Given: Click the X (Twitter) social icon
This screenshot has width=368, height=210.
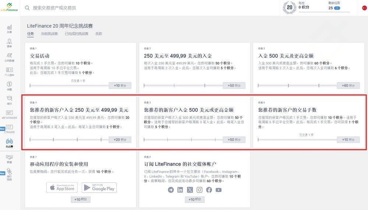Looking at the screenshot, I should [190, 190].
